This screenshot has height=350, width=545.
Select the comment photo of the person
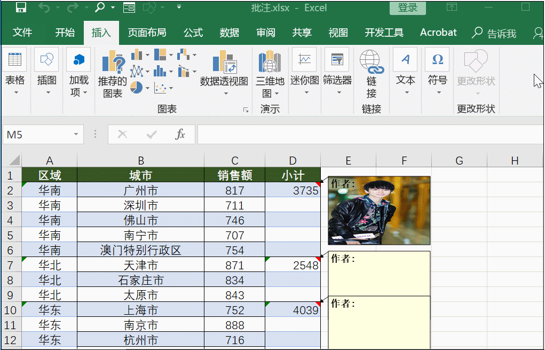pyautogui.click(x=379, y=211)
